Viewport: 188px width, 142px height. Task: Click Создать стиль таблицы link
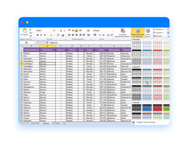(146, 122)
